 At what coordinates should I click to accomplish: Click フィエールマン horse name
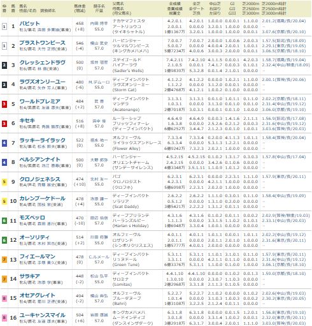38,256
